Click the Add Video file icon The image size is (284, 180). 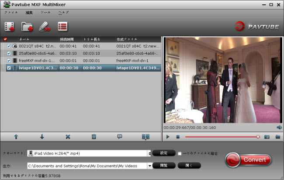coord(10,27)
